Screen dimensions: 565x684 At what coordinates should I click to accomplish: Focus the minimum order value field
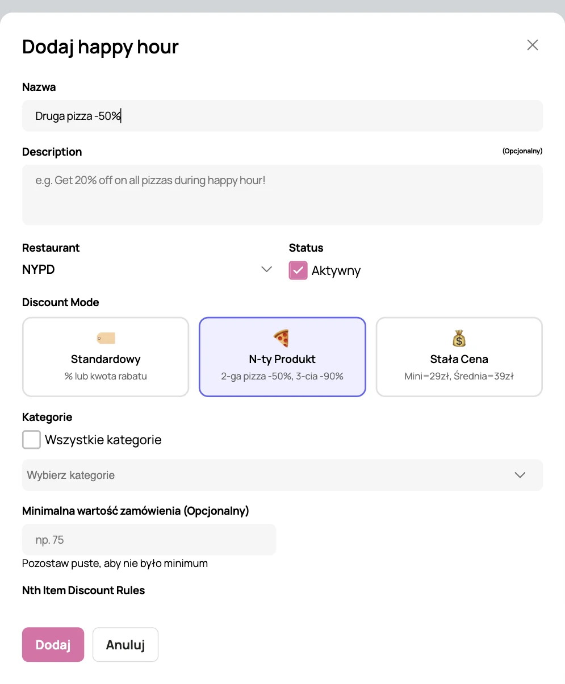(149, 540)
